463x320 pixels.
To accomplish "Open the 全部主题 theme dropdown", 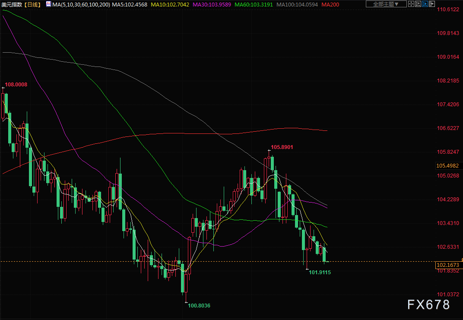I will point(386,4).
